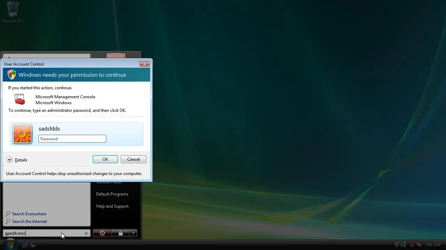
Task: Click the muted volume tray icon
Action: [x=419, y=244]
